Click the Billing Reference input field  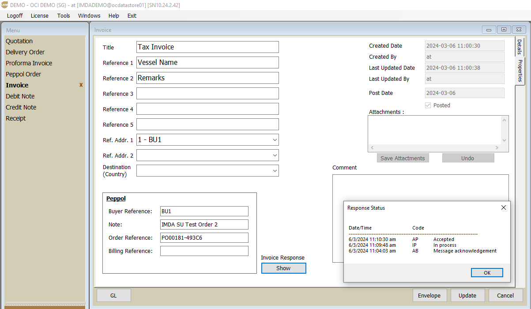tap(204, 251)
